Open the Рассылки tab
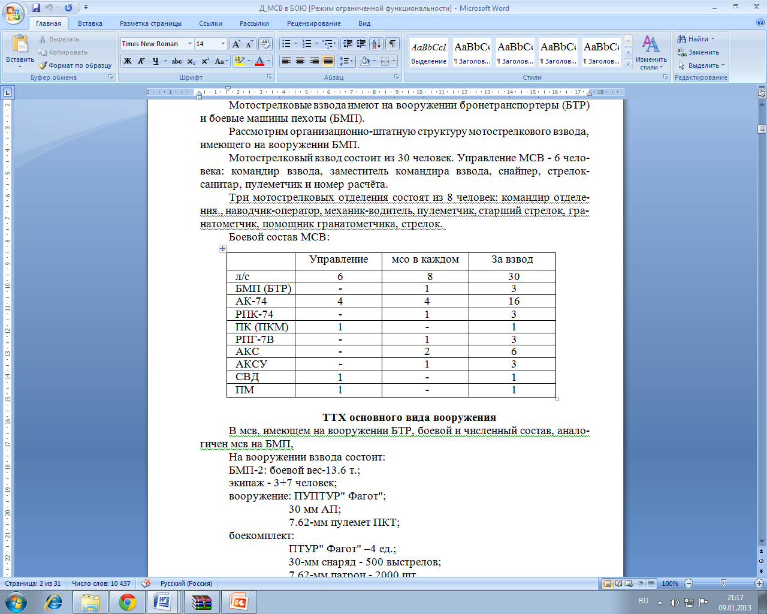 point(254,23)
